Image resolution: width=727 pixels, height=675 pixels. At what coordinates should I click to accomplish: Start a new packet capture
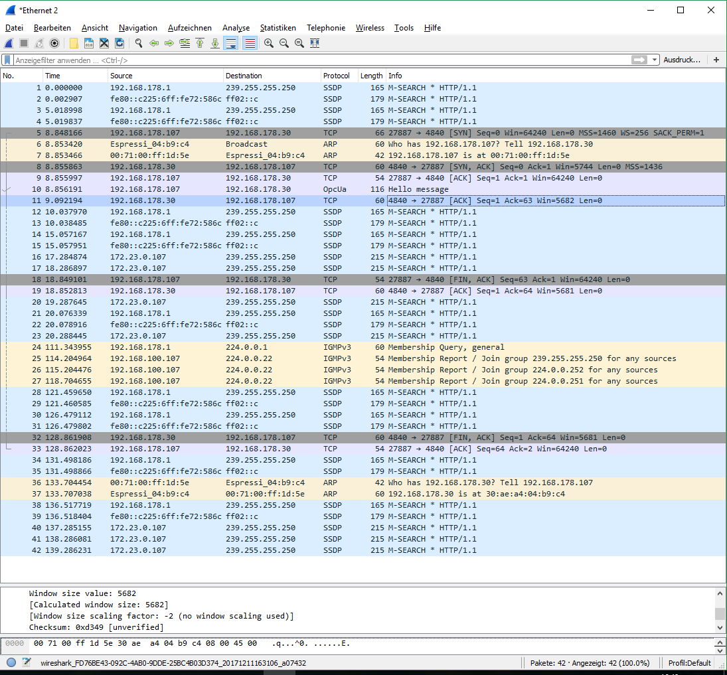tap(8, 43)
